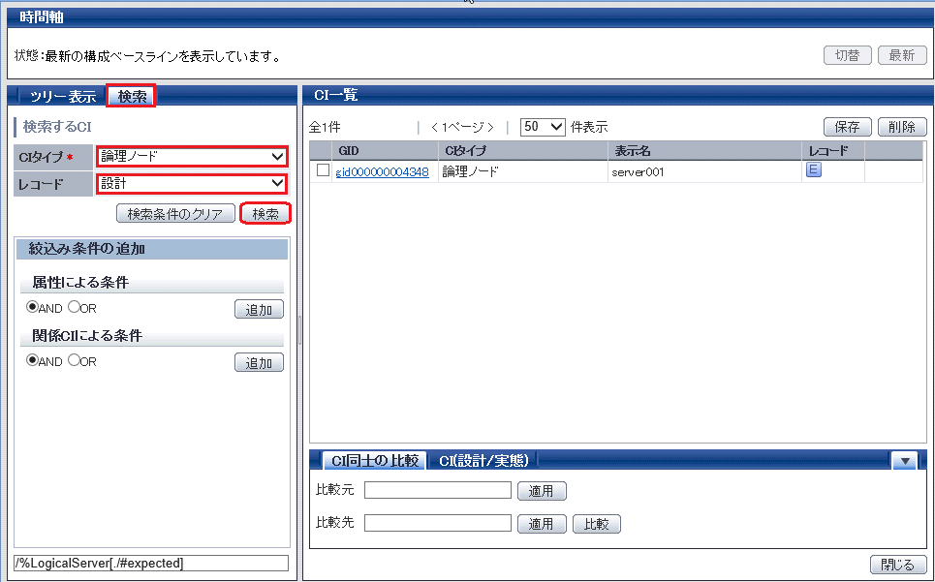Screen dimensions: 935x582
Task: Open the CI(設計/実態) tab
Action: (x=483, y=461)
